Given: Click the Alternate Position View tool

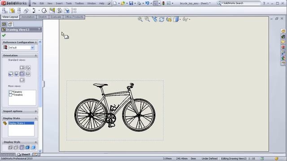Looking at the screenshot, I should (x=74, y=11).
